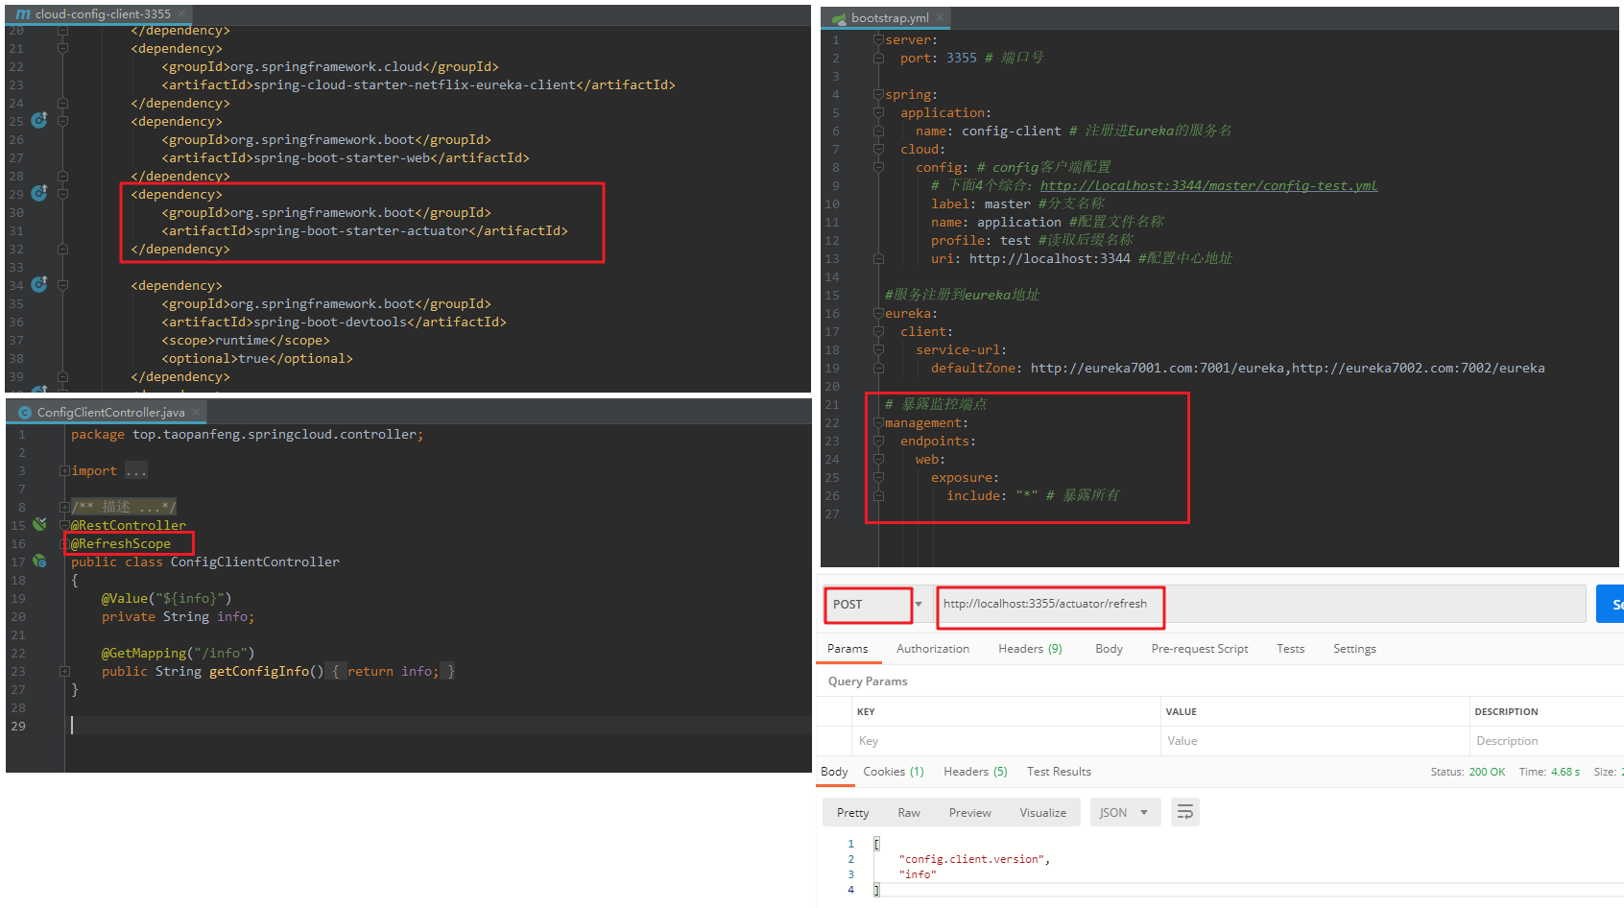Open the JSON format dropdown

[x=1124, y=812]
